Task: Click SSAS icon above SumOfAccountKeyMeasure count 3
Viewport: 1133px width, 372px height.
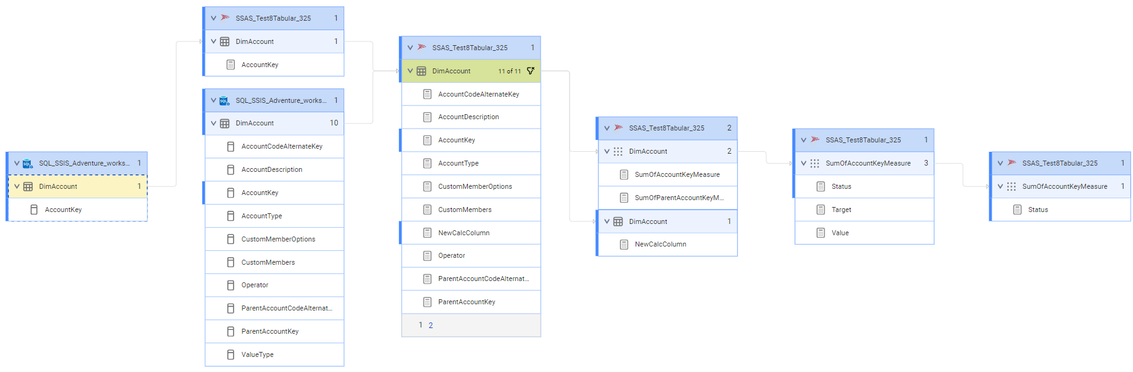Action: 815,140
